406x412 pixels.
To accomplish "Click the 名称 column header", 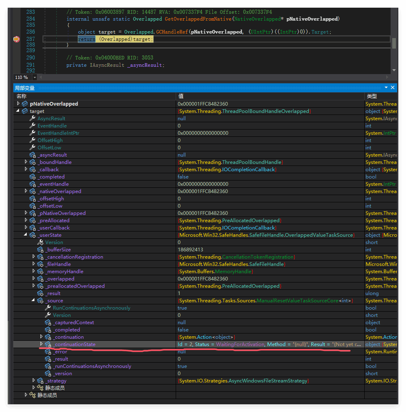I will [21, 96].
